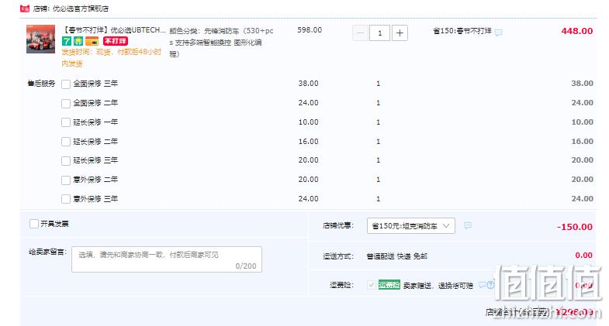Open the 省150元:坦克消防车 discount dropdown
Screen dimensions: 609x326
411,225
